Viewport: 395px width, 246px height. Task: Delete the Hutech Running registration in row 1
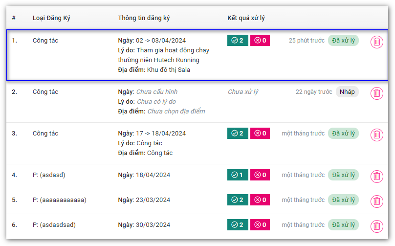coord(377,42)
